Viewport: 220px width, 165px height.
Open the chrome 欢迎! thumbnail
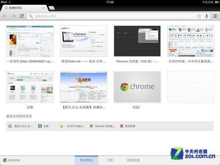137,87
